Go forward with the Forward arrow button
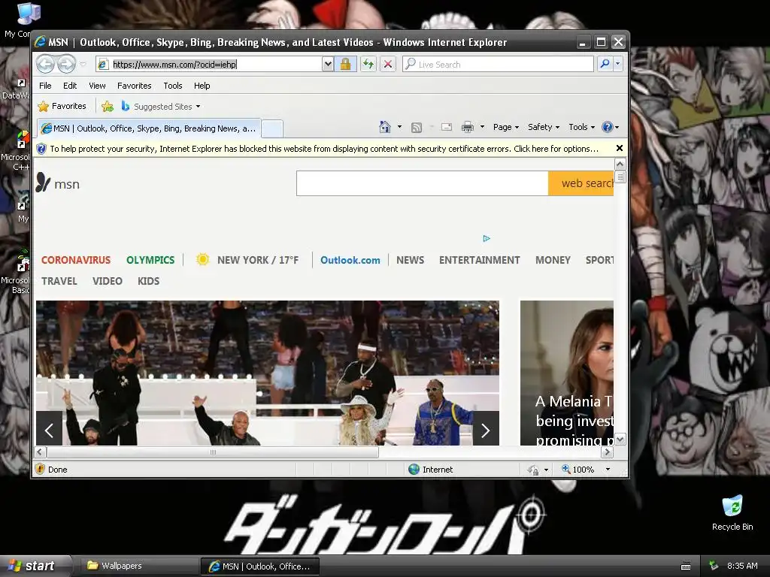Image resolution: width=770 pixels, height=577 pixels. pyautogui.click(x=66, y=64)
